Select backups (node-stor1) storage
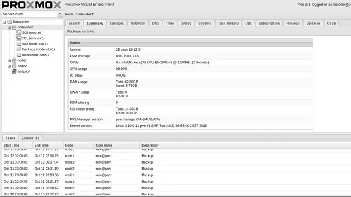The height and width of the screenshot is (197, 351). tap(38, 49)
